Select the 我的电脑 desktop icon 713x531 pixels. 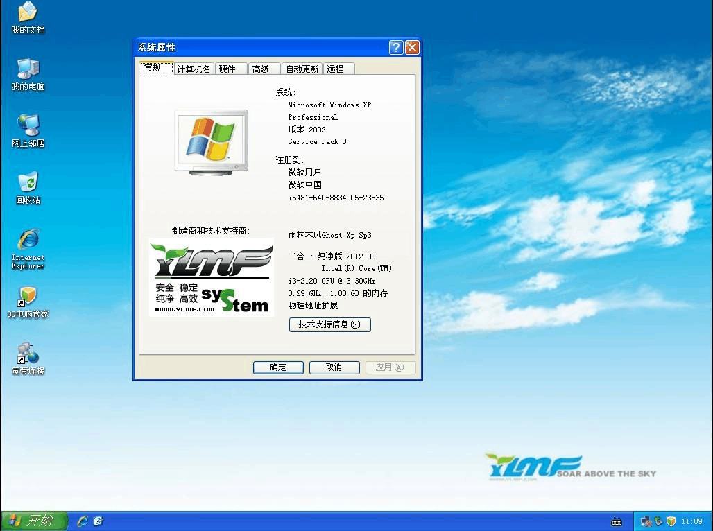pos(28,74)
